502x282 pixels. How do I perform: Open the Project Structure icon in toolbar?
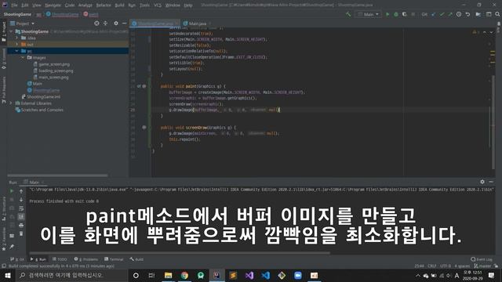click(x=478, y=14)
